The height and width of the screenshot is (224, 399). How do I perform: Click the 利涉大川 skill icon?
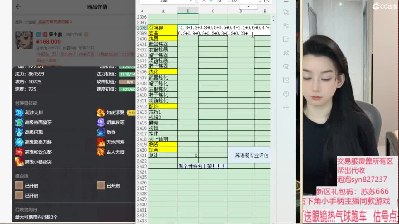point(19,113)
